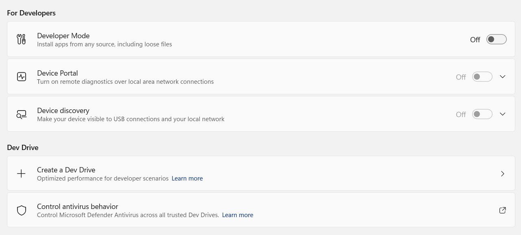521x235 pixels.
Task: Follow Learn more link for Defender Antivirus
Action: point(238,215)
